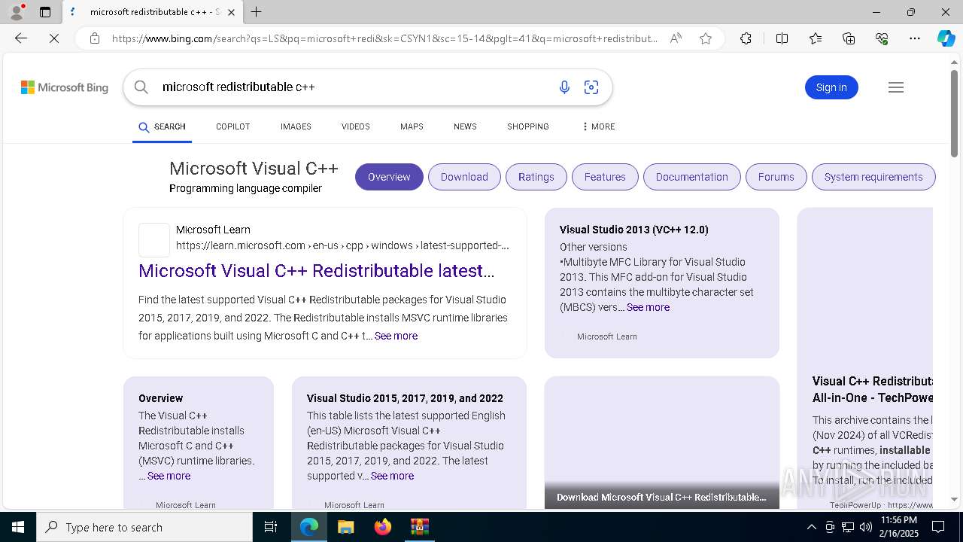Viewport: 963px width, 542px height.
Task: Close the Bing search browser tab
Action: 231,12
